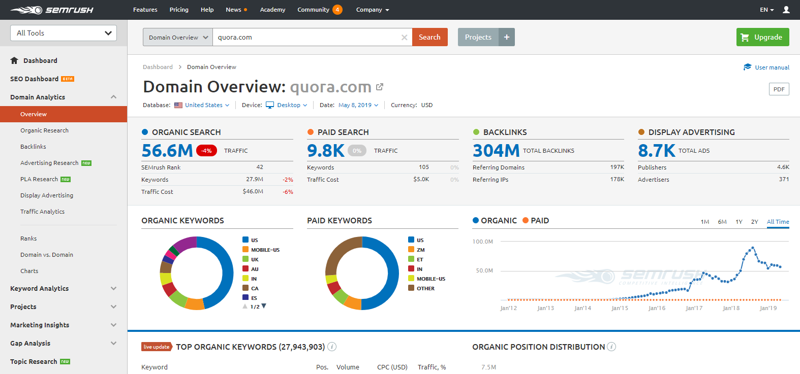Image resolution: width=800 pixels, height=374 pixels.
Task: Select the 1Y chart range tab
Action: pos(739,222)
